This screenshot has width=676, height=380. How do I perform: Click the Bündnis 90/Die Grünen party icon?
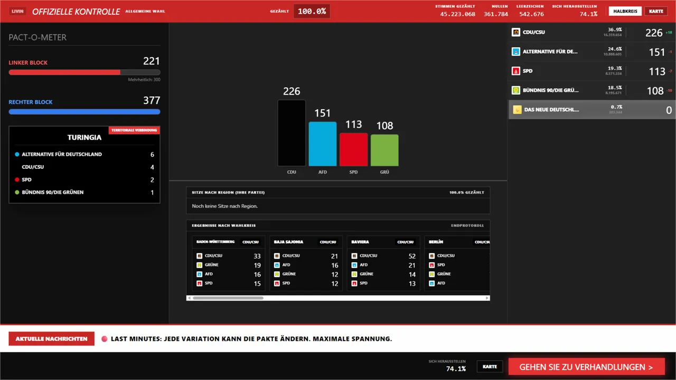point(516,90)
